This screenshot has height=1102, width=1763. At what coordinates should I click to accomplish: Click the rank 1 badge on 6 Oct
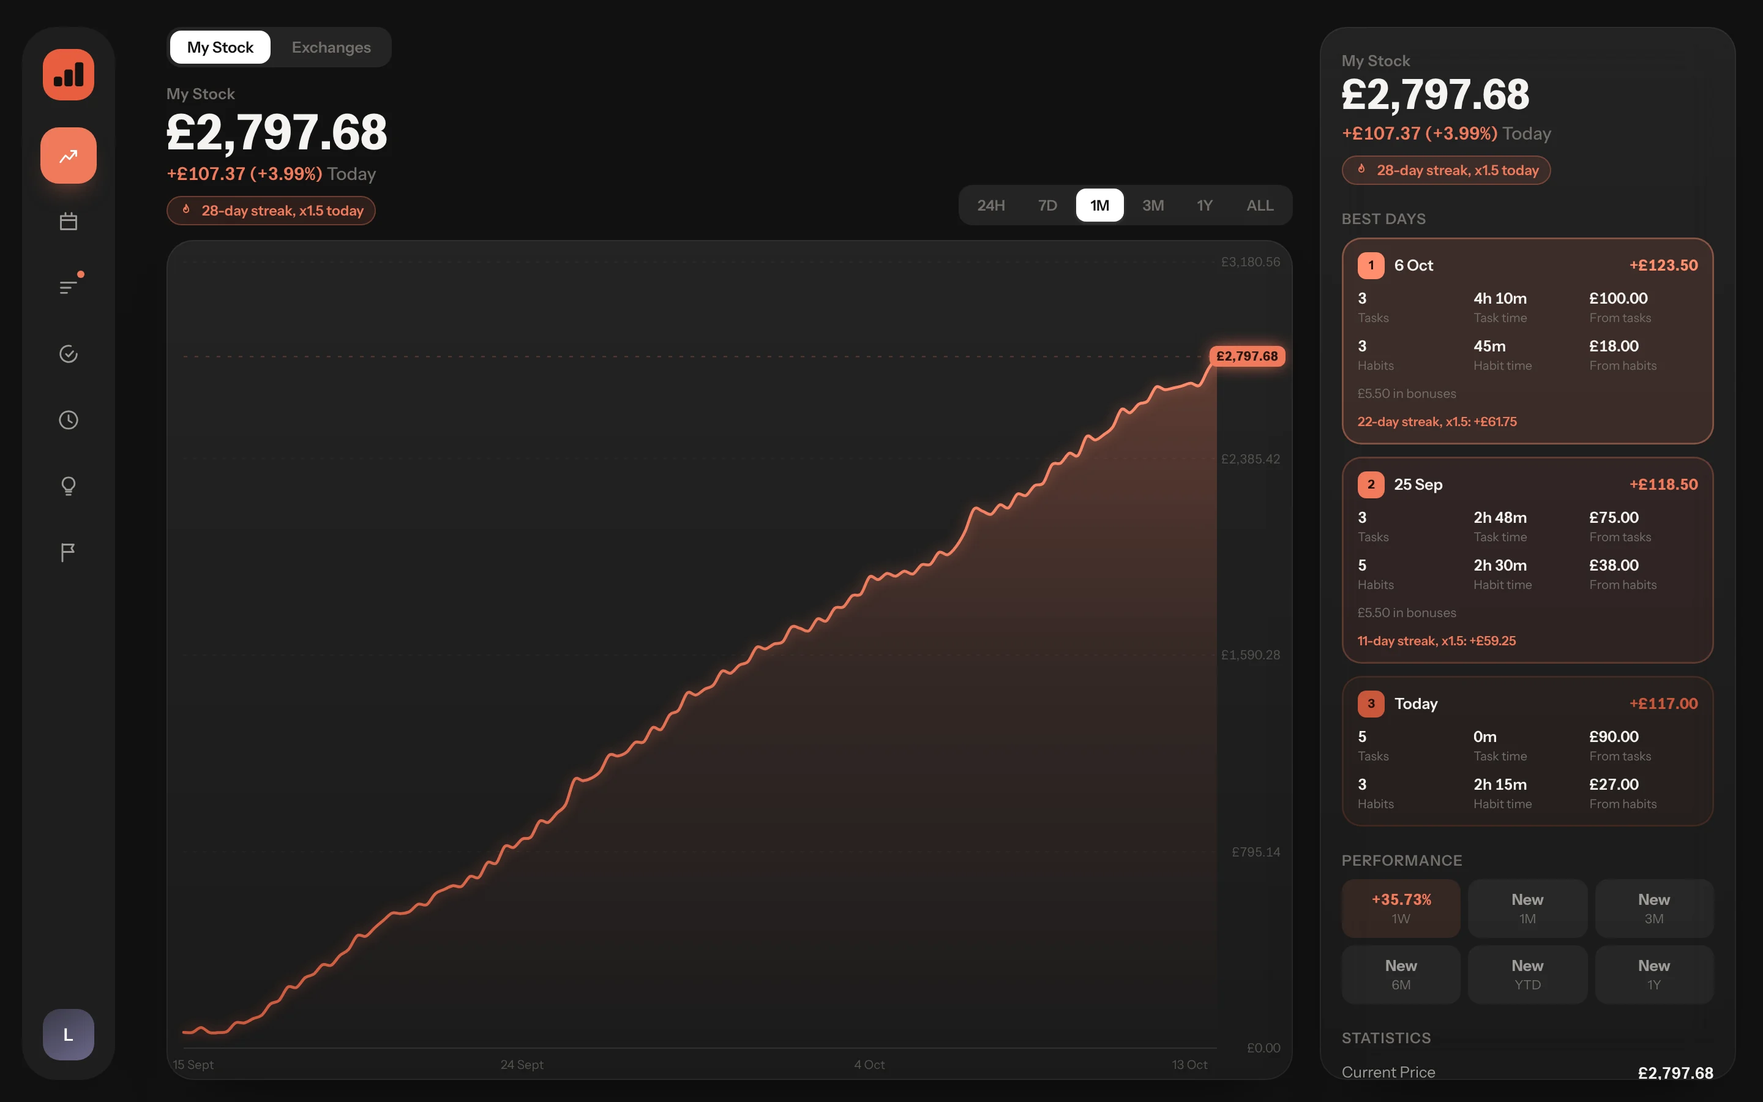(x=1371, y=265)
